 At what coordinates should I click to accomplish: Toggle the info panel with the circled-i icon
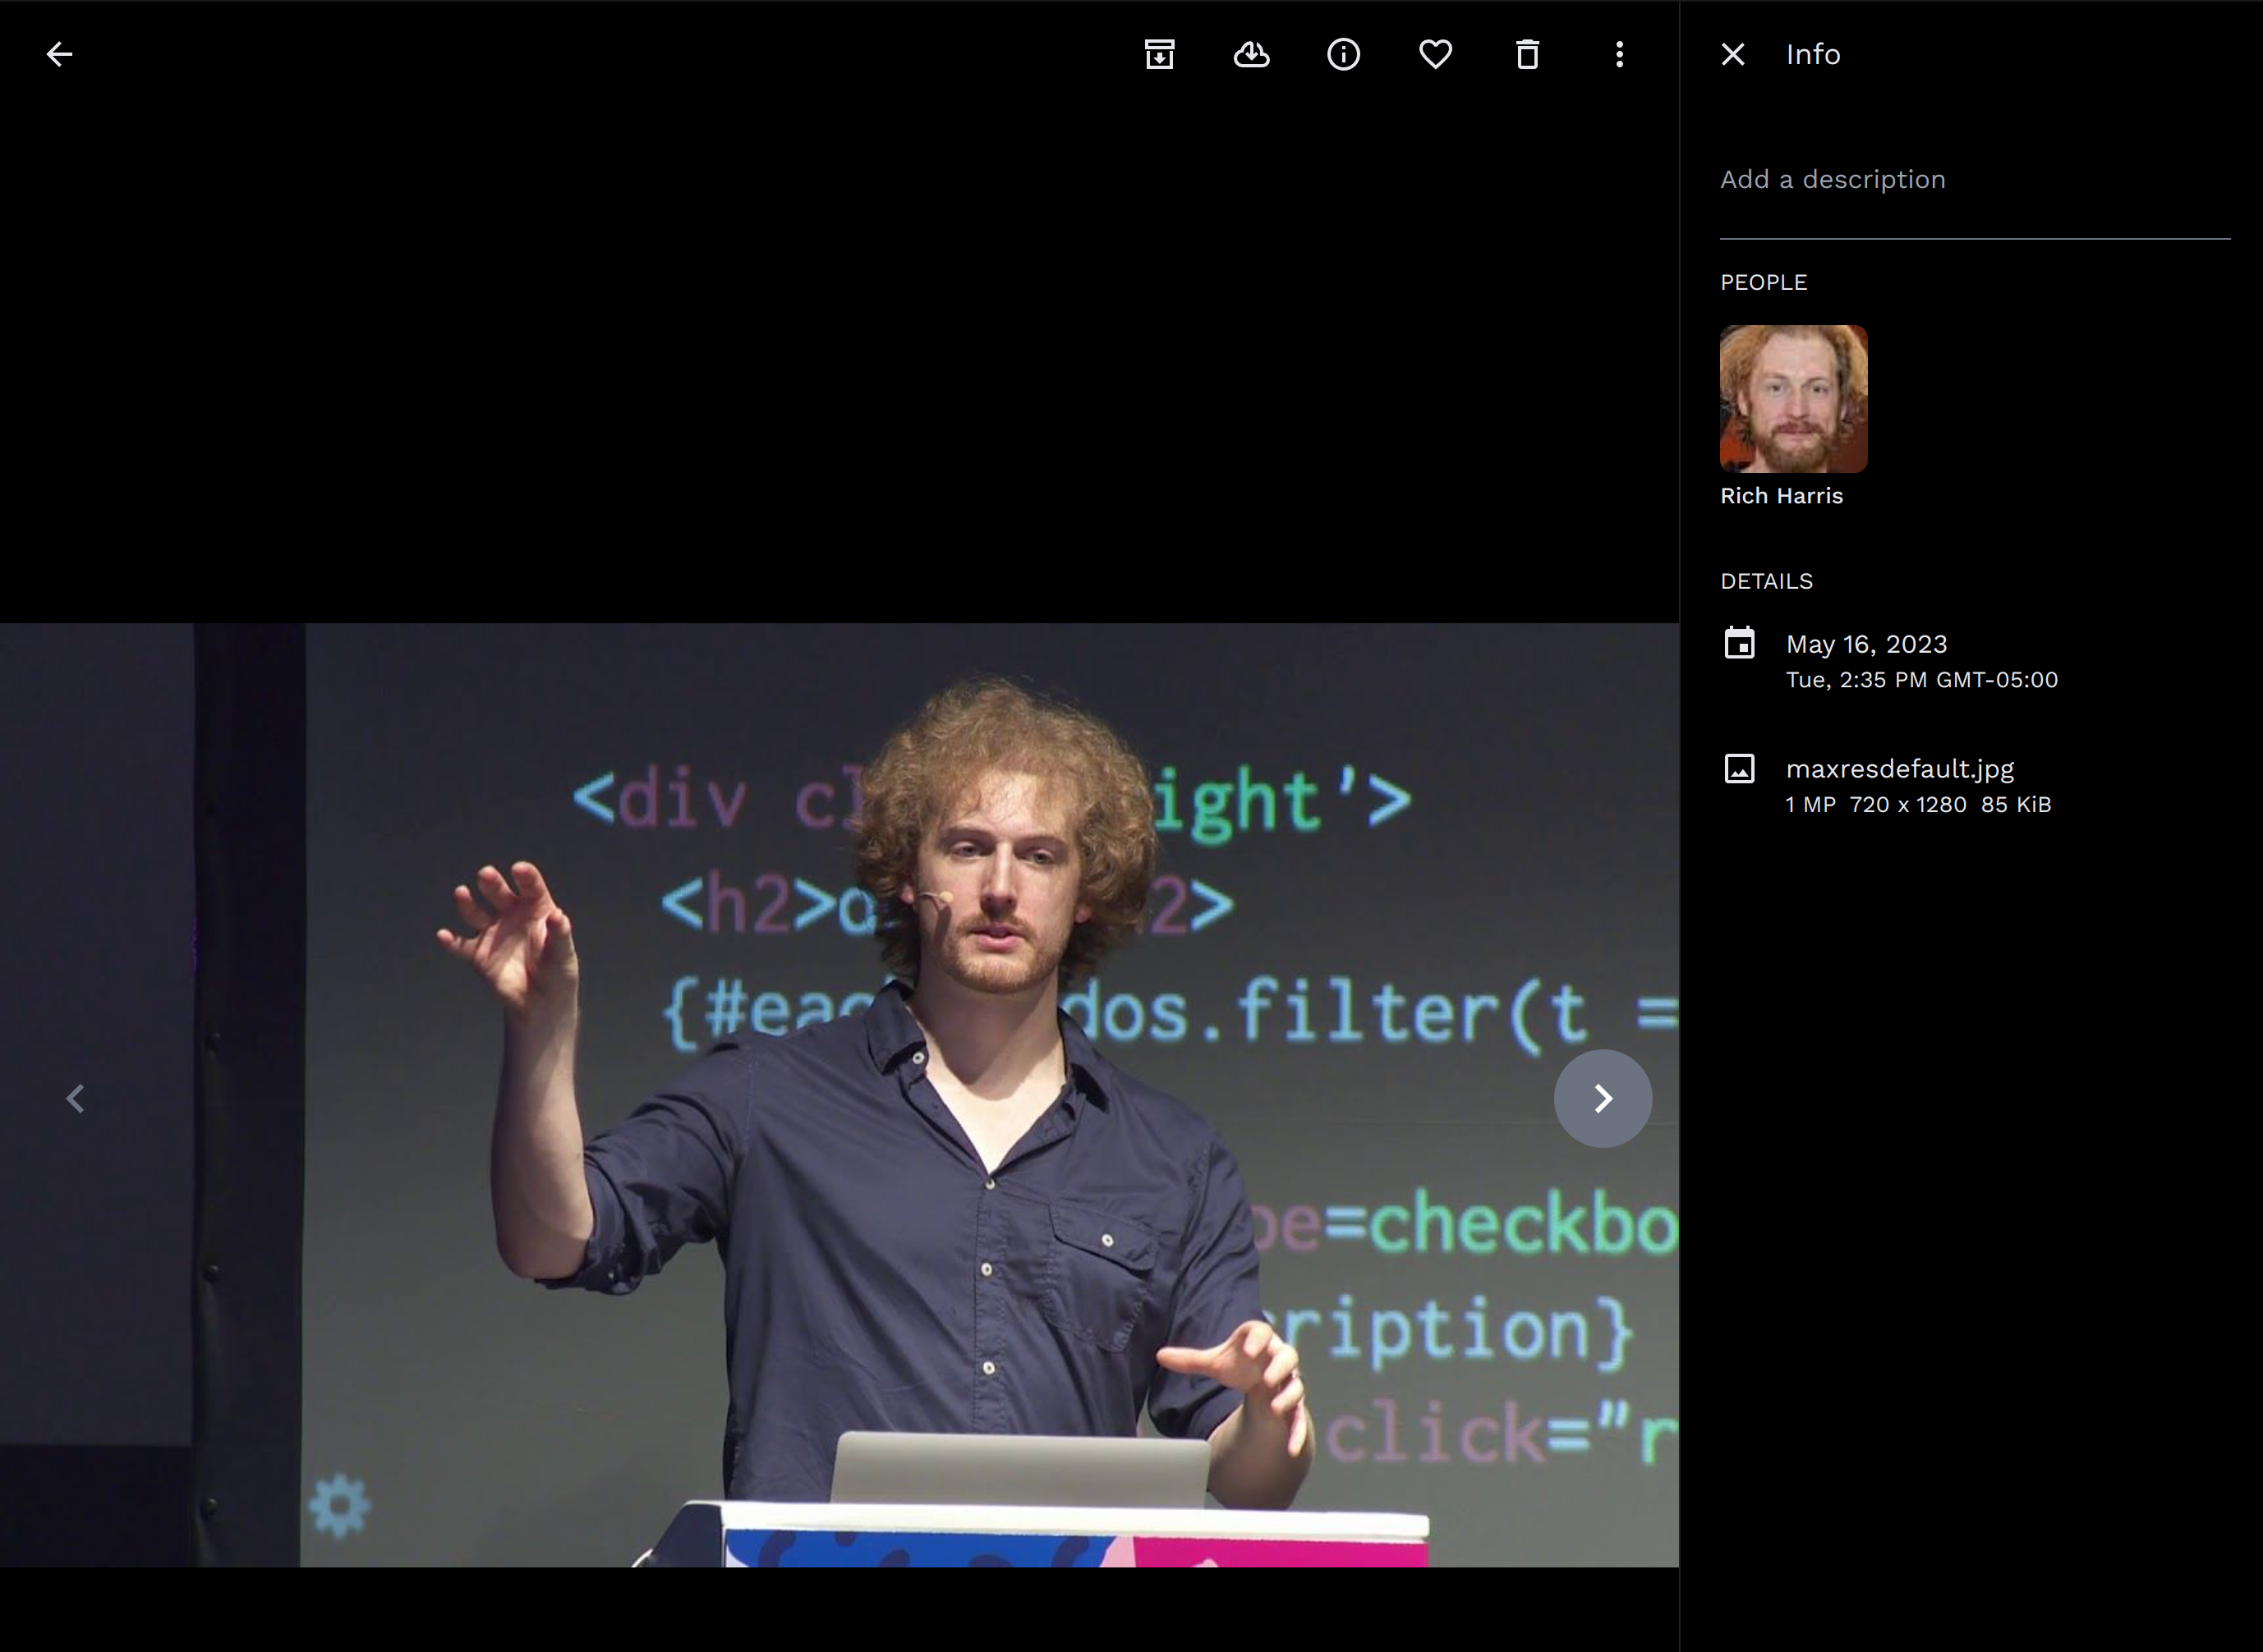pyautogui.click(x=1344, y=54)
